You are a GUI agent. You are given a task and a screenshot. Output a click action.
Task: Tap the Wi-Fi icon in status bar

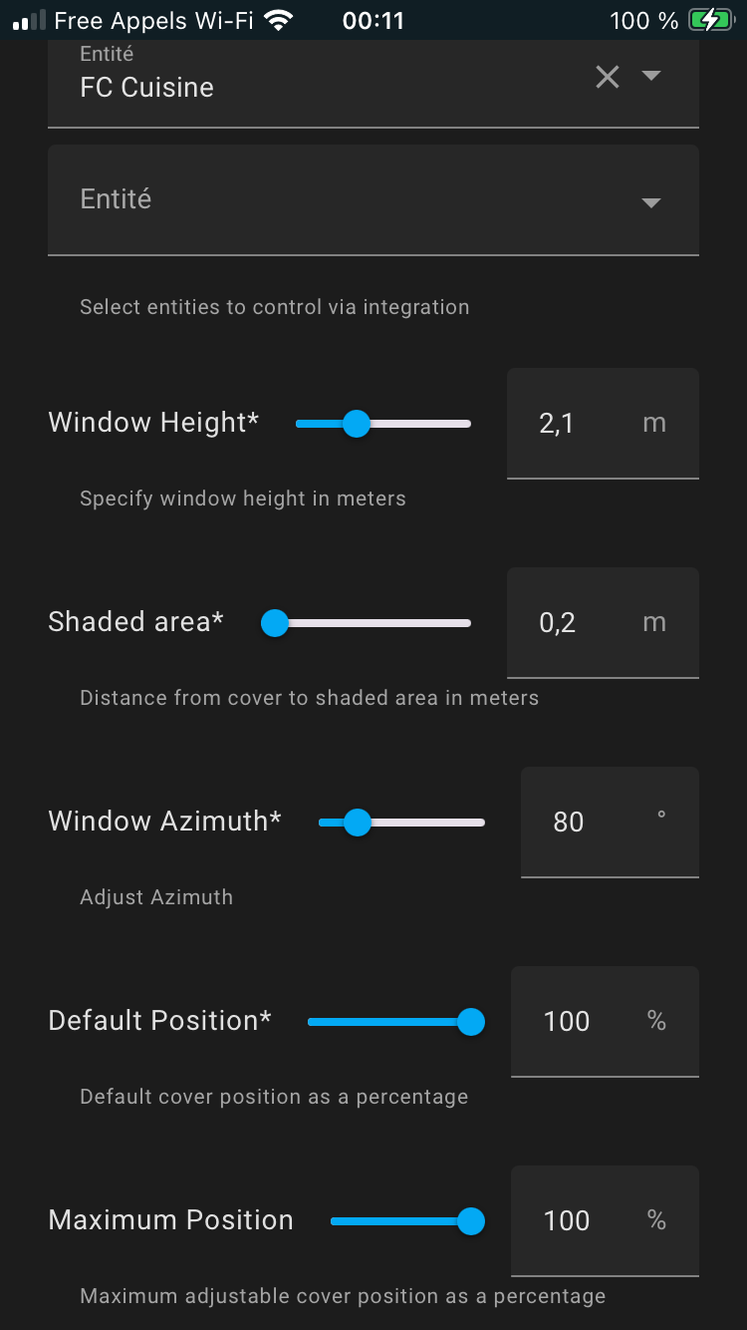pos(280,20)
